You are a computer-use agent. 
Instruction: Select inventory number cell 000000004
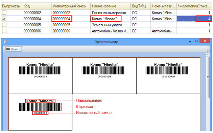(x=62, y=19)
